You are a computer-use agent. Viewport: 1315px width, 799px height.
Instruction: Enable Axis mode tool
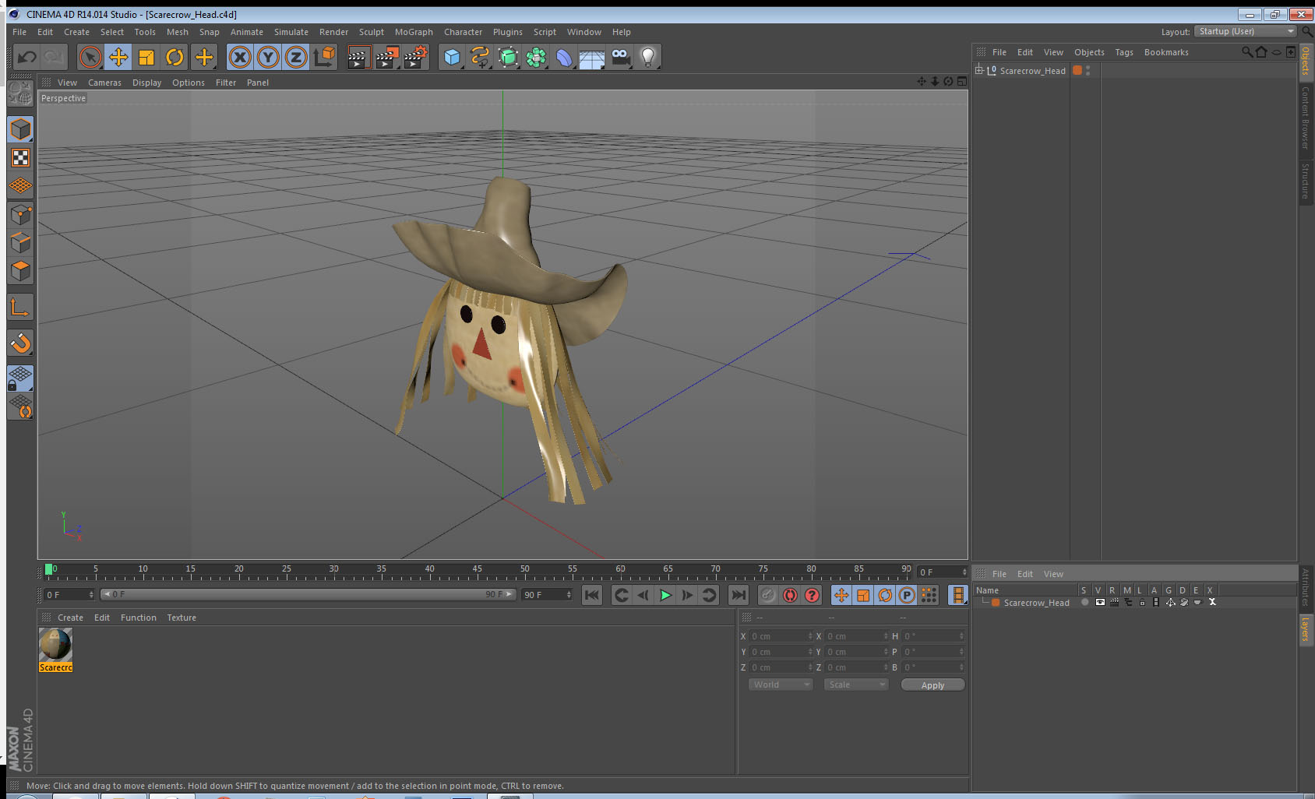click(x=20, y=308)
